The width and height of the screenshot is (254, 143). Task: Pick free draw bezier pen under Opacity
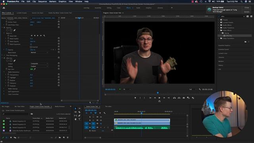(14, 30)
